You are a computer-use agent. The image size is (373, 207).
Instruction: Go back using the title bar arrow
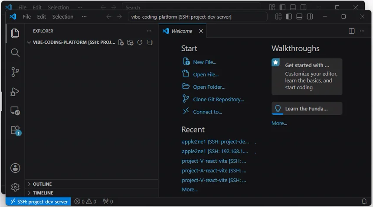[109, 16]
